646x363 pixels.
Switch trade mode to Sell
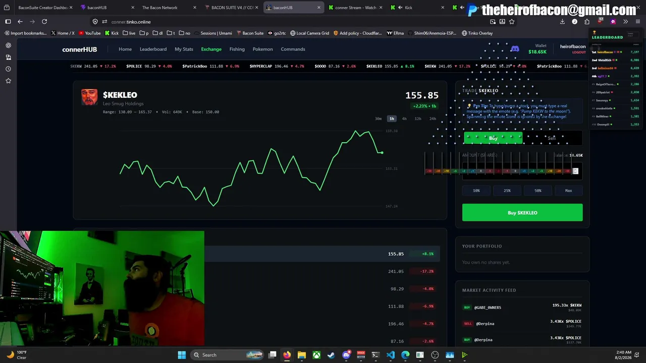coord(552,138)
